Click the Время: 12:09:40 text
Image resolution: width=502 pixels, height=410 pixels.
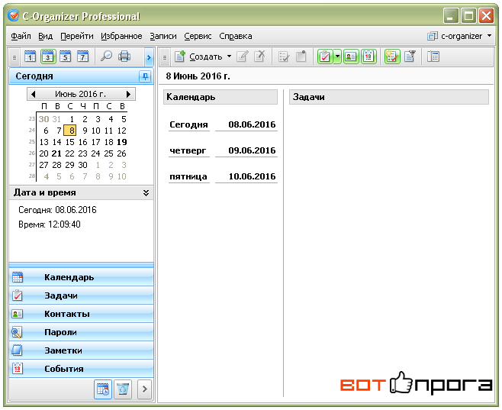click(x=50, y=224)
